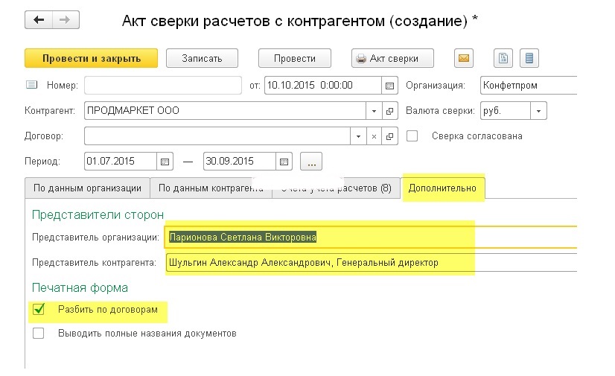Image resolution: width=615 pixels, height=376 pixels.
Task: Enable Выводить полные названия документов
Action: [x=39, y=334]
